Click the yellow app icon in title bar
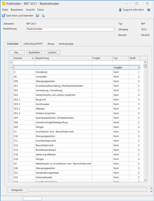154x201 pixels. [4, 3]
